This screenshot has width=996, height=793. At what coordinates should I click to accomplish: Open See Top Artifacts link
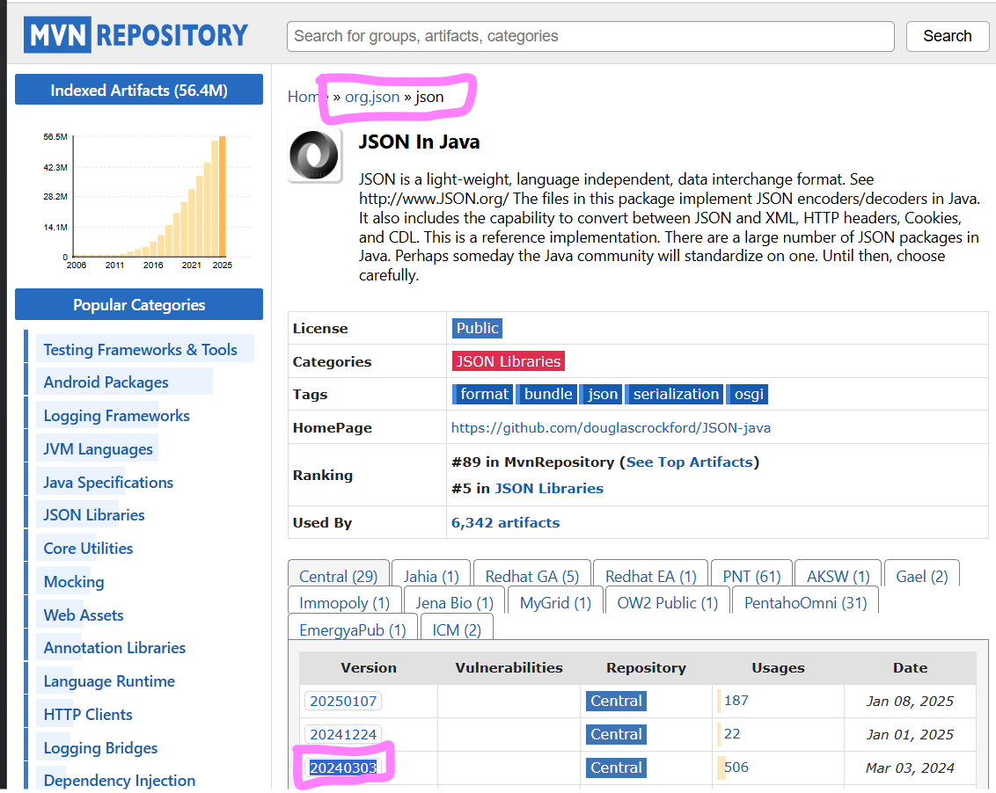pyautogui.click(x=689, y=462)
